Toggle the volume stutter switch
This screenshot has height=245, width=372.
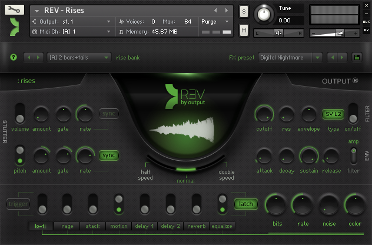20,112
